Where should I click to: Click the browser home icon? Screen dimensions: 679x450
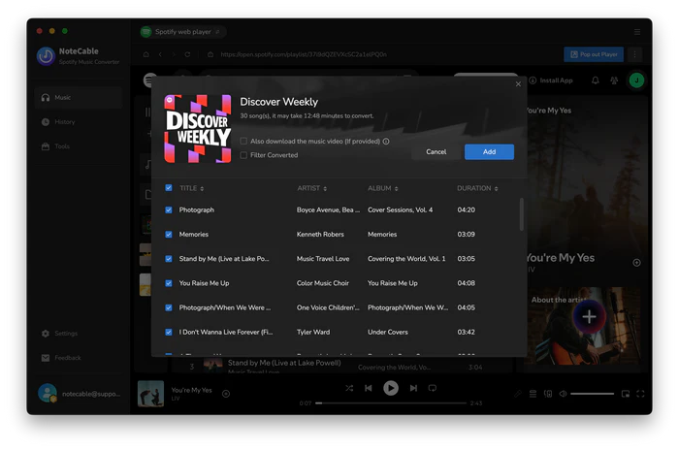point(145,54)
